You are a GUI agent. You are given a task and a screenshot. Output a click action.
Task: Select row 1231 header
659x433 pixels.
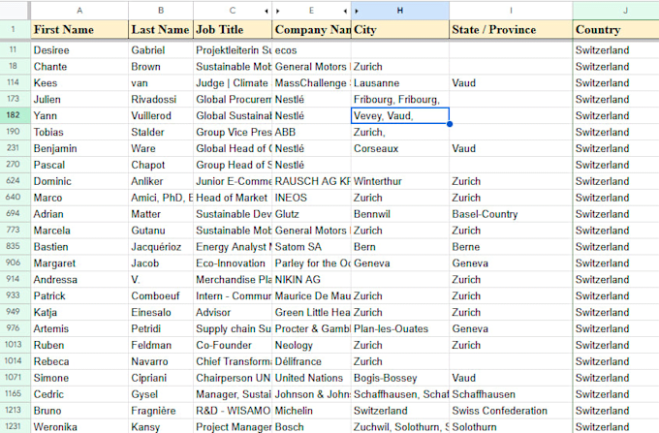tap(13, 426)
